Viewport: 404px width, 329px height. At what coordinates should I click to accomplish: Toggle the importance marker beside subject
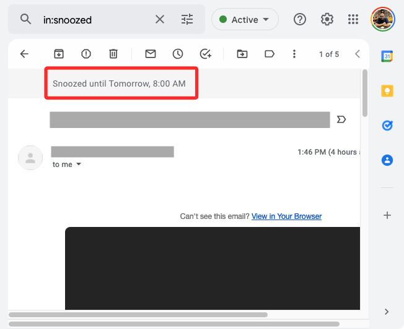(x=341, y=119)
